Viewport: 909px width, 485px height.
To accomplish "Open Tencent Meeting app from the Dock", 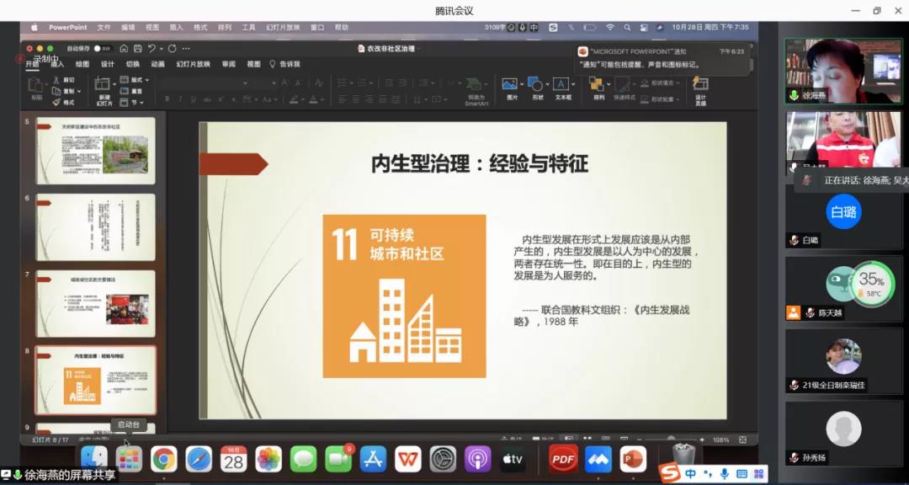I will coord(598,460).
